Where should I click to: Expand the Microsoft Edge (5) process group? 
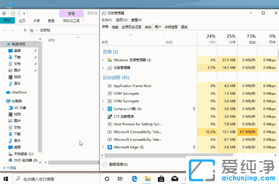click(103, 147)
